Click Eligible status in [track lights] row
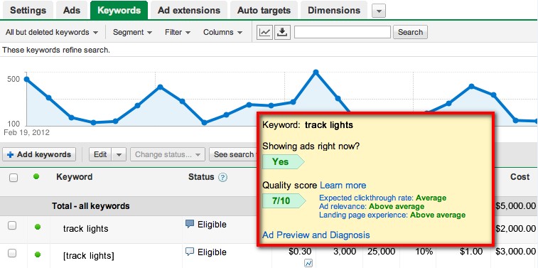The width and height of the screenshot is (538, 268). [x=212, y=252]
